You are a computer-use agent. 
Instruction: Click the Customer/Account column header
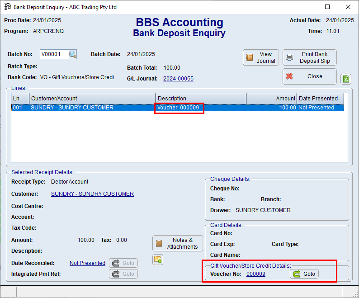93,99
